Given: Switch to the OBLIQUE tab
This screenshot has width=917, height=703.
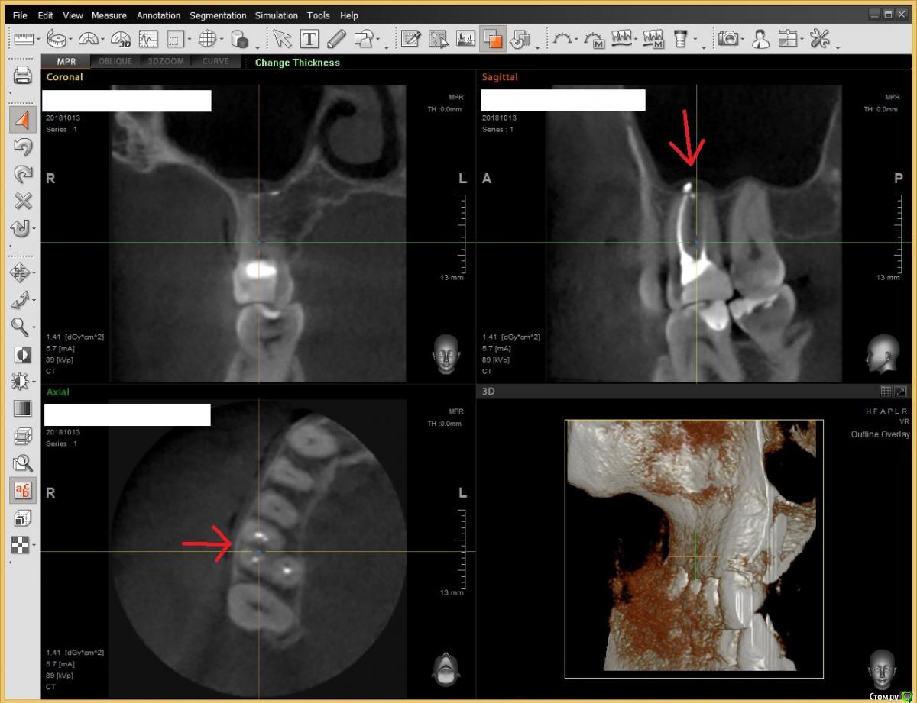Looking at the screenshot, I should pos(115,62).
